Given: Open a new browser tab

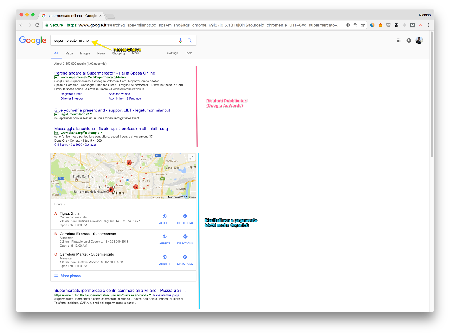Looking at the screenshot, I should pyautogui.click(x=110, y=16).
